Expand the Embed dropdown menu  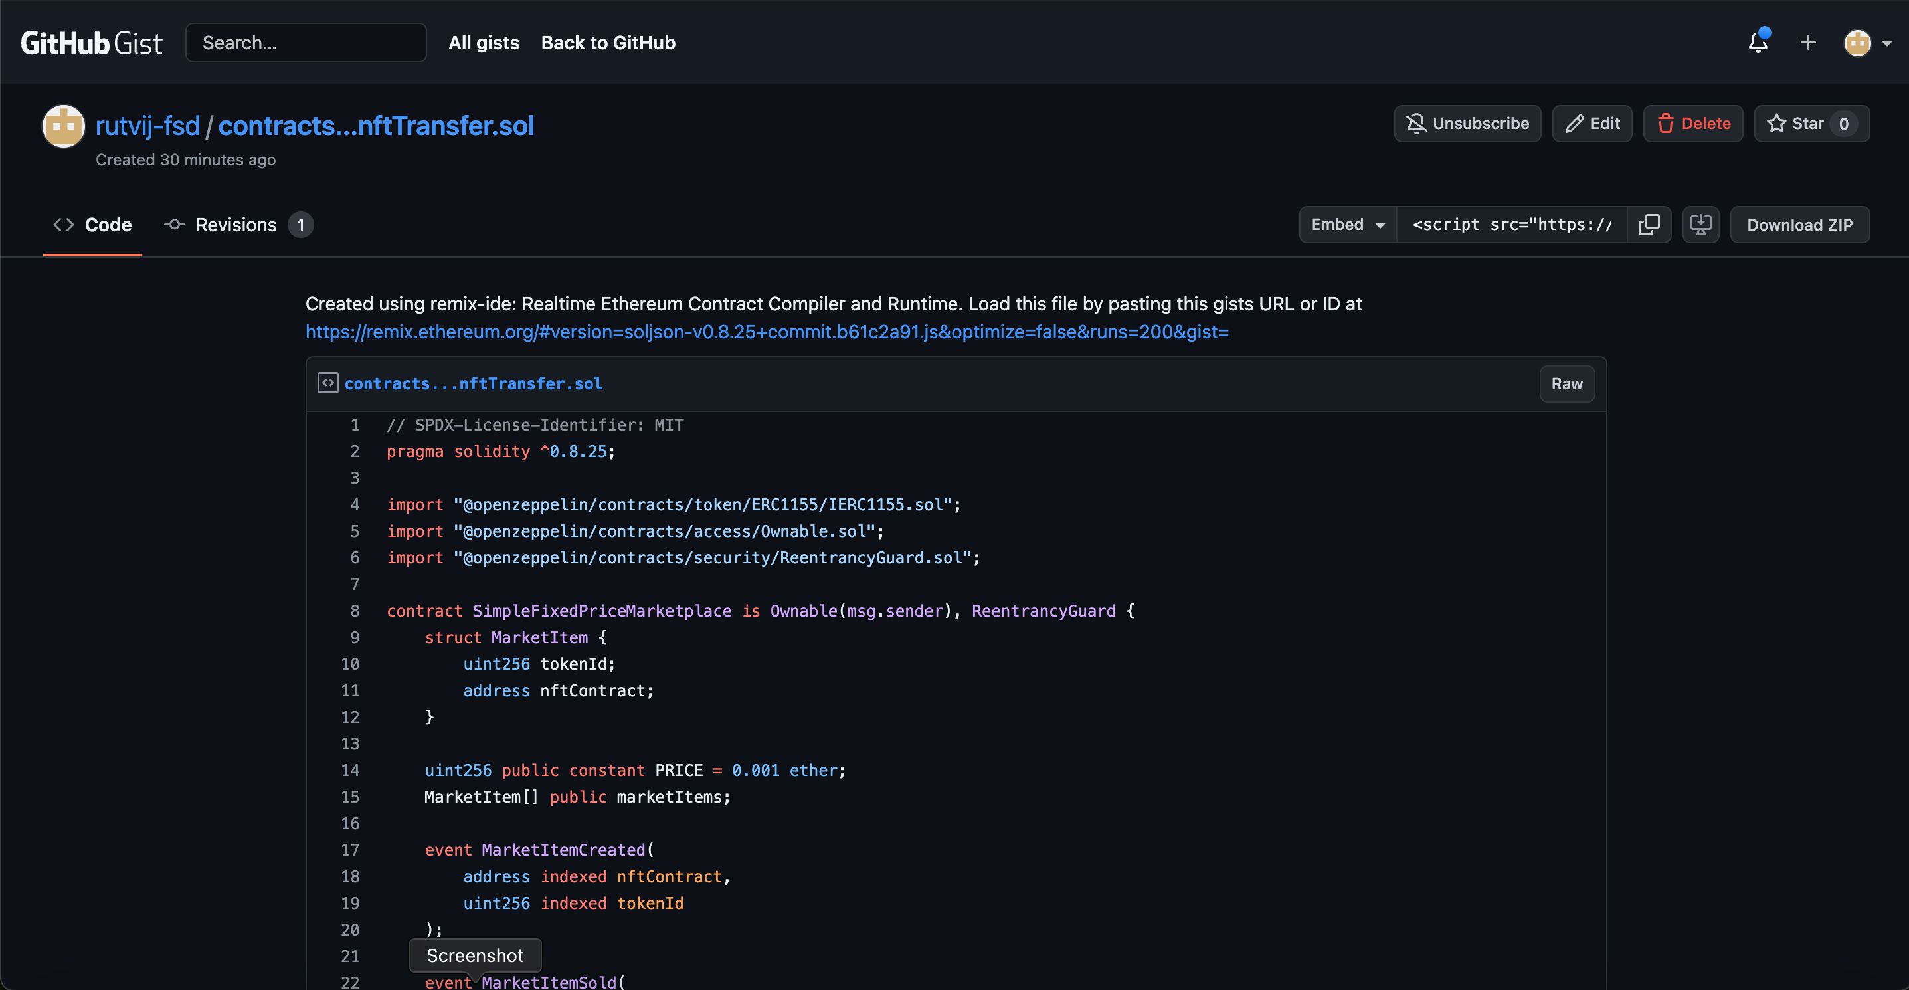[1346, 223]
